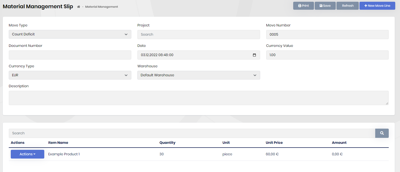Open the Material Management breadcrumb link
Screen dimensions: 400x172
point(102,7)
